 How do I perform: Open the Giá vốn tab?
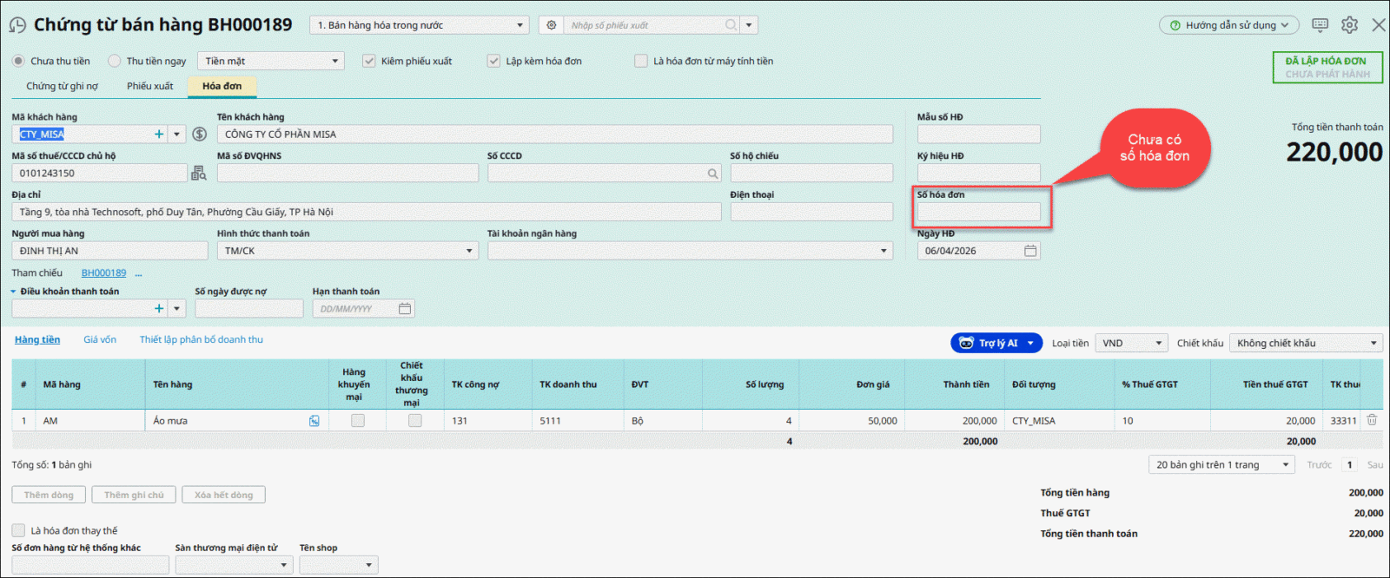(100, 339)
